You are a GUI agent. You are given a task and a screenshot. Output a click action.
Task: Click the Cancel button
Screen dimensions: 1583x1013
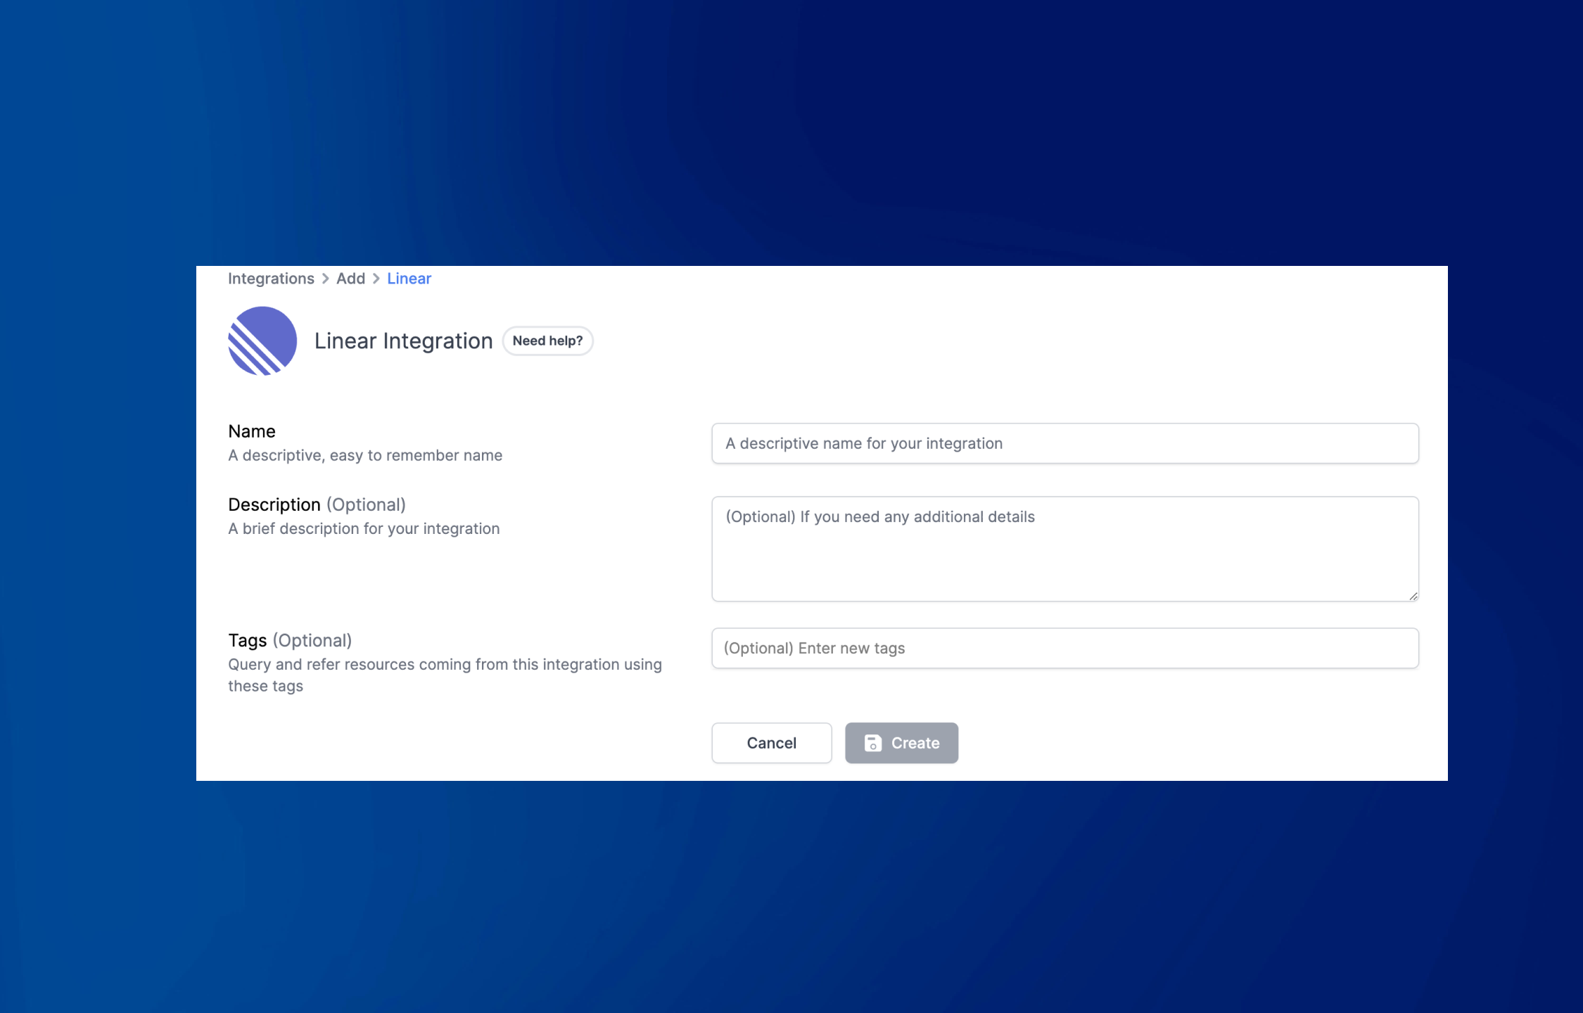771,743
